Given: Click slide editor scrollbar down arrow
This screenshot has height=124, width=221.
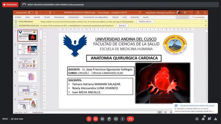Looking at the screenshot, I should pos(206,101).
